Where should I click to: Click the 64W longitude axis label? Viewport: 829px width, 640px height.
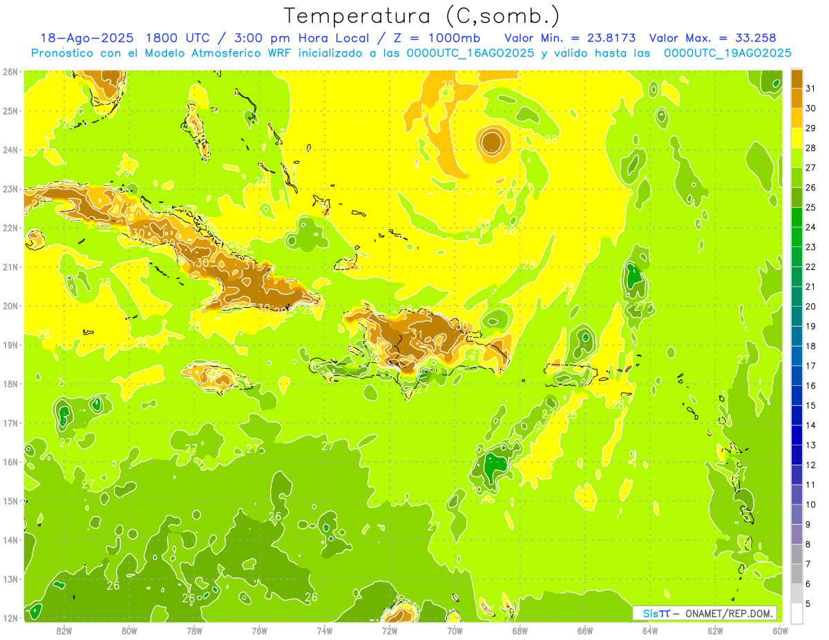pyautogui.click(x=650, y=630)
